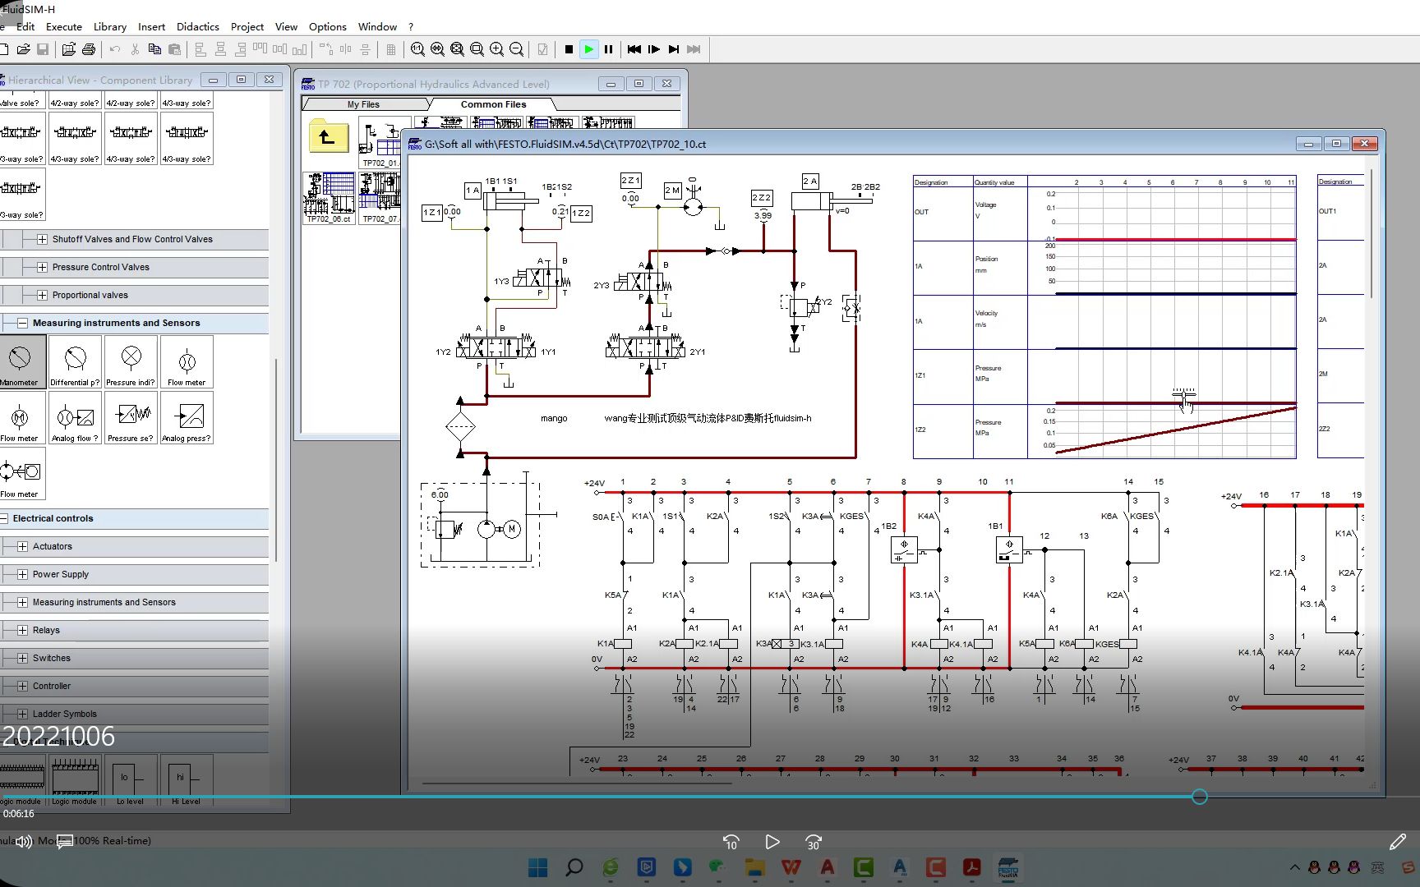Image resolution: width=1420 pixels, height=887 pixels.
Task: Click the video progress slider handle
Action: point(1200,797)
